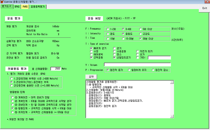The height and width of the screenshot is (130, 210).
Task: Check the 자전거 타기 checkbox
Action: 137,51
